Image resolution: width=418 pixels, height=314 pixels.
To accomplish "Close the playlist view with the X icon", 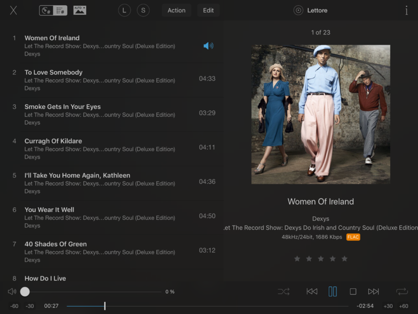I will point(14,10).
